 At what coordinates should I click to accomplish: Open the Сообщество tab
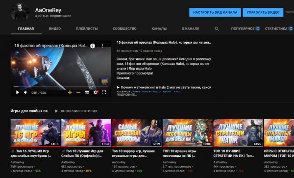point(124,29)
